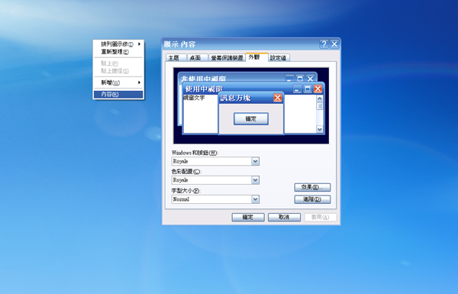458x294 pixels.
Task: Click the 效果 button
Action: pyautogui.click(x=312, y=187)
